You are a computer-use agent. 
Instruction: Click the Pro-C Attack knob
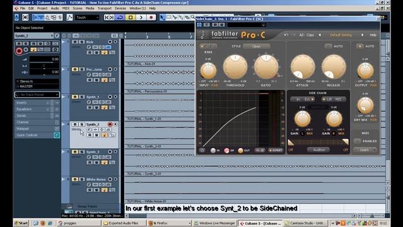tap(303, 67)
